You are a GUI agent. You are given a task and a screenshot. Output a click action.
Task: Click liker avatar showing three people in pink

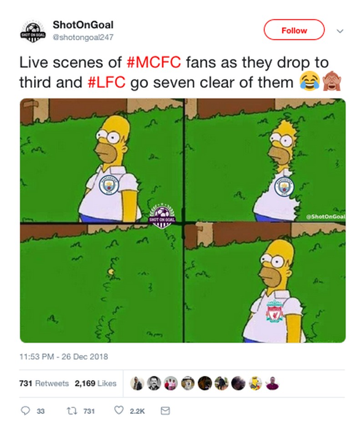[170, 383]
